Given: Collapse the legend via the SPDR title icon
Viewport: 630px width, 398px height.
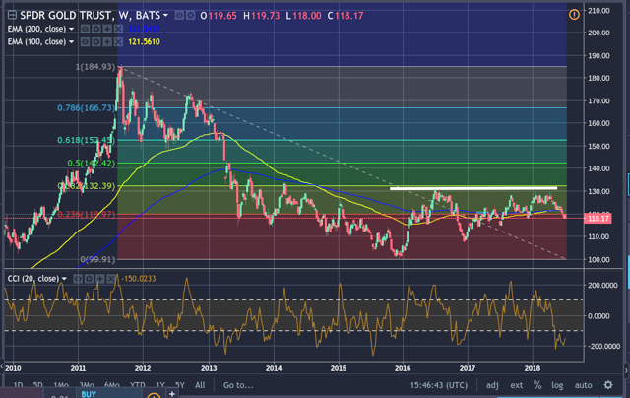Looking at the screenshot, I should coord(12,16).
